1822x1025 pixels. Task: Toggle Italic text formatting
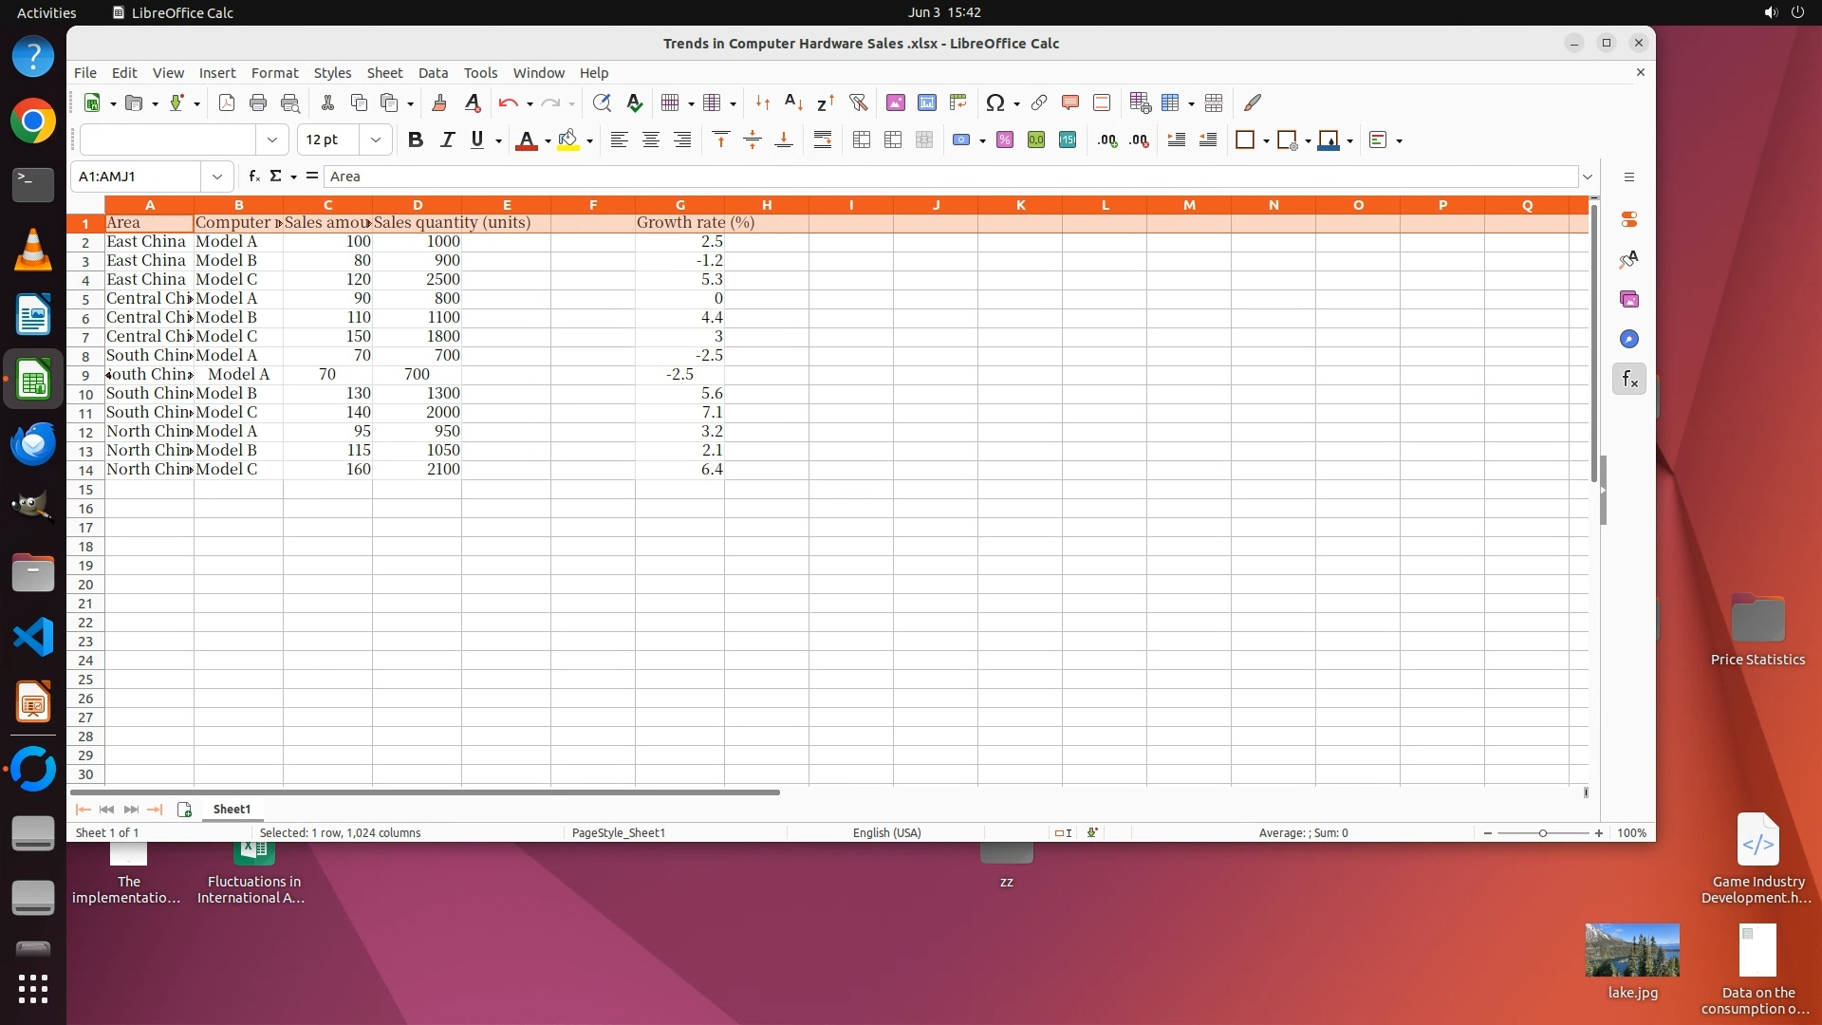click(x=446, y=140)
